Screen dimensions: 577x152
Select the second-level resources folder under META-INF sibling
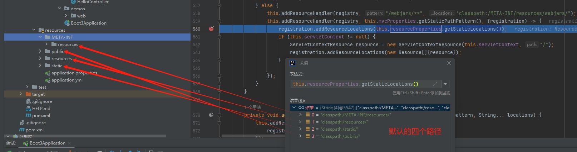click(x=61, y=59)
